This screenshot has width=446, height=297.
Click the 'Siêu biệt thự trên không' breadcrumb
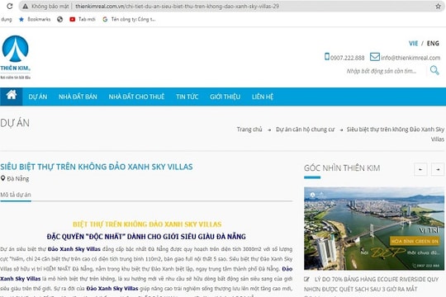click(395, 134)
